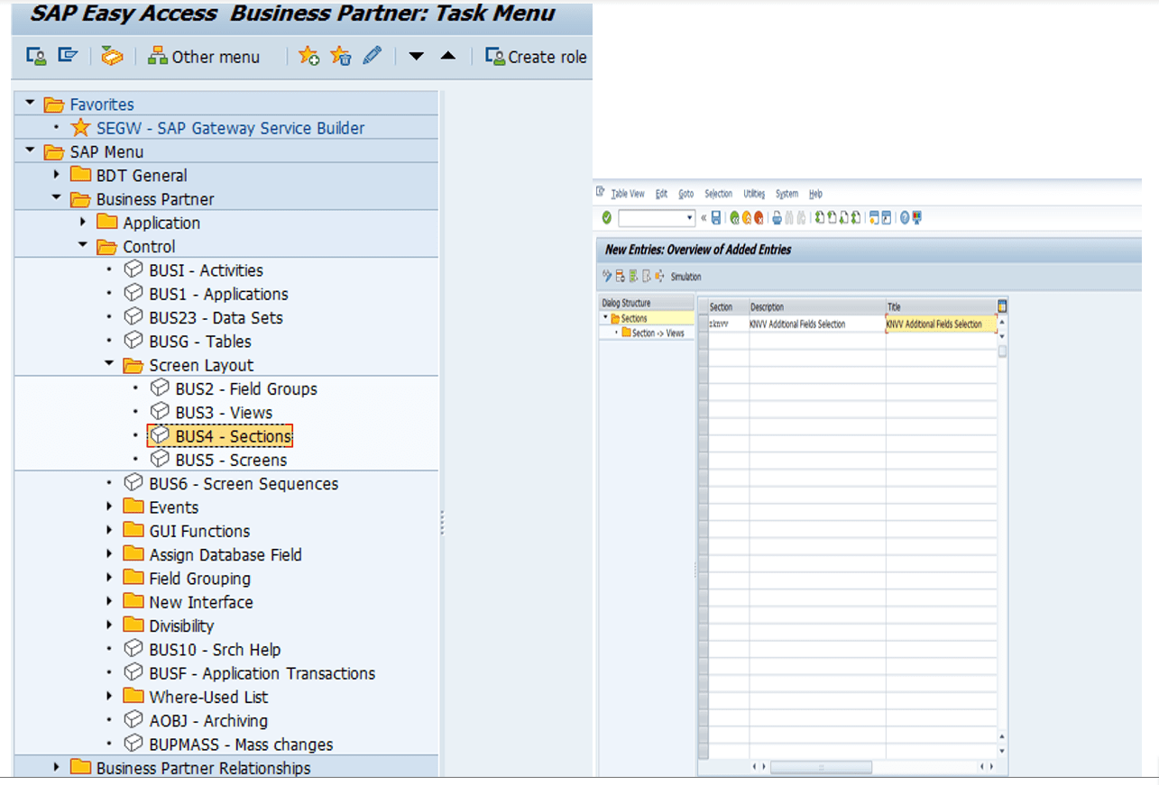
Task: Expand the Field Grouping folder
Action: (x=110, y=578)
